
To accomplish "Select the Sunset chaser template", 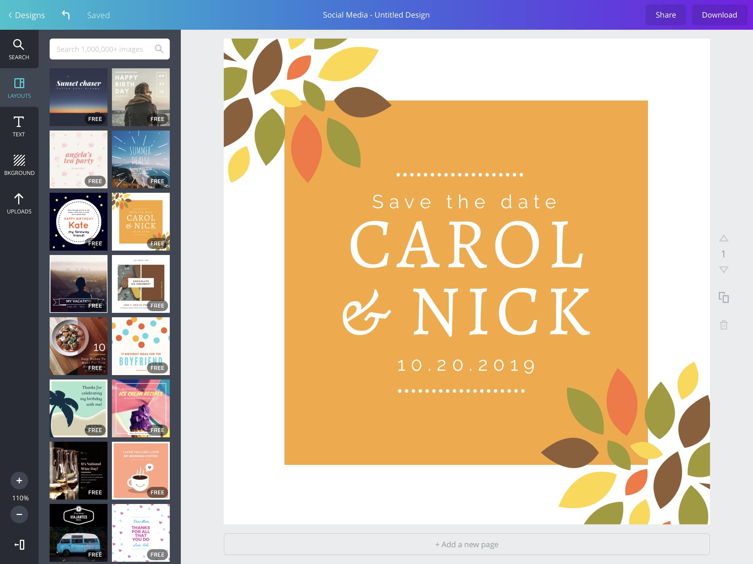I will 78,97.
